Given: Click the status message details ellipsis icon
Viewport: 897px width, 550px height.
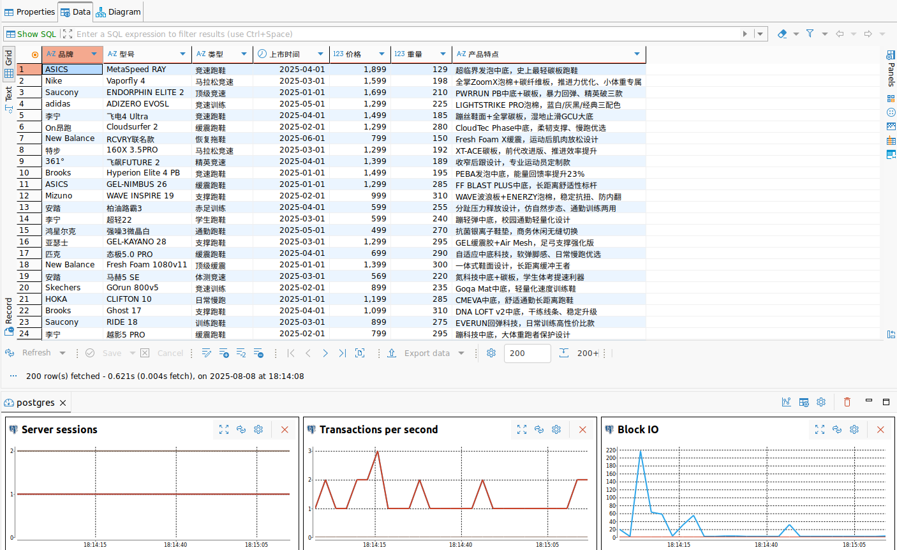Looking at the screenshot, I should tap(13, 376).
